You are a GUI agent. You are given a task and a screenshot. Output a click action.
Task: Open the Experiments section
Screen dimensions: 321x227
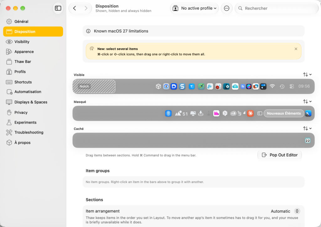pyautogui.click(x=33, y=122)
